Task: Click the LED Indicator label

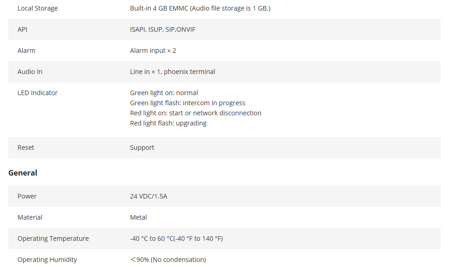Action: (x=38, y=93)
